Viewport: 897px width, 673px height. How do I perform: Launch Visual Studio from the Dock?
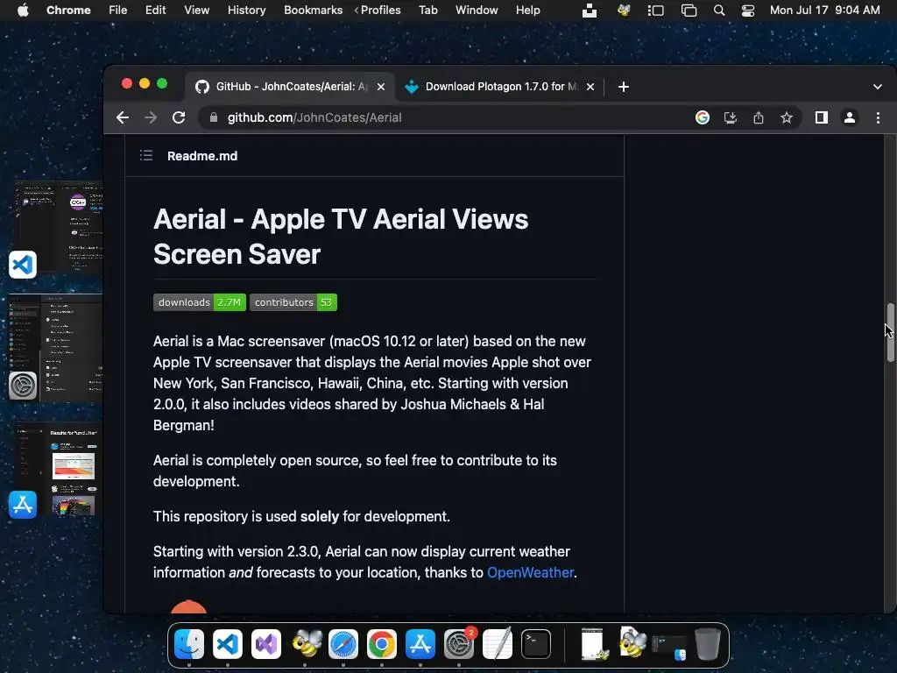(266, 644)
